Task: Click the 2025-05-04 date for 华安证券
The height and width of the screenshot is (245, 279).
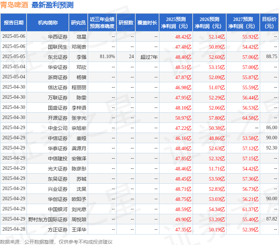Action: click(14, 67)
